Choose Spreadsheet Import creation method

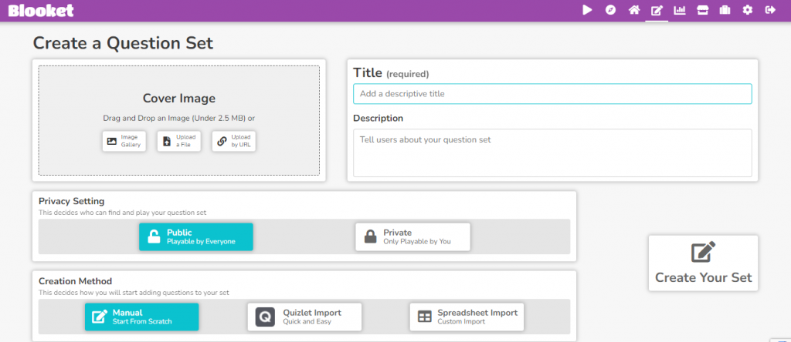pyautogui.click(x=467, y=317)
